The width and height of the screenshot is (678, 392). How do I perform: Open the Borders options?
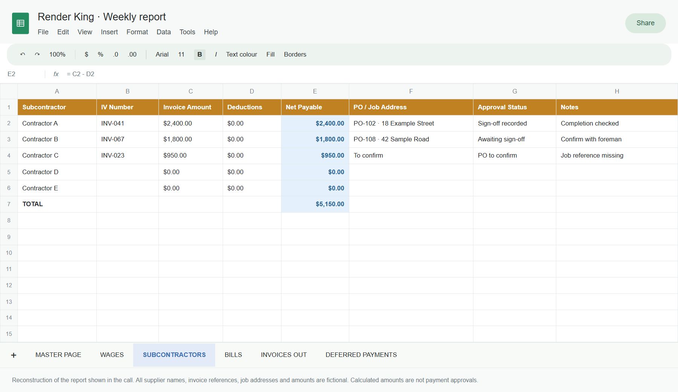pos(295,54)
